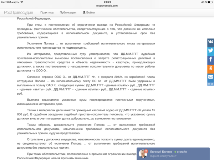Tap the person icon beside Войти

(84, 12)
